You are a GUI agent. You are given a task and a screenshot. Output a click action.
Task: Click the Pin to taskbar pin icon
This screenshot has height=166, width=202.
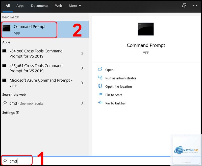(x=100, y=103)
